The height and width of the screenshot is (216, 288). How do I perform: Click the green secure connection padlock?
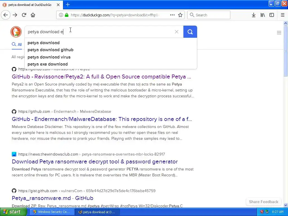point(67,15)
